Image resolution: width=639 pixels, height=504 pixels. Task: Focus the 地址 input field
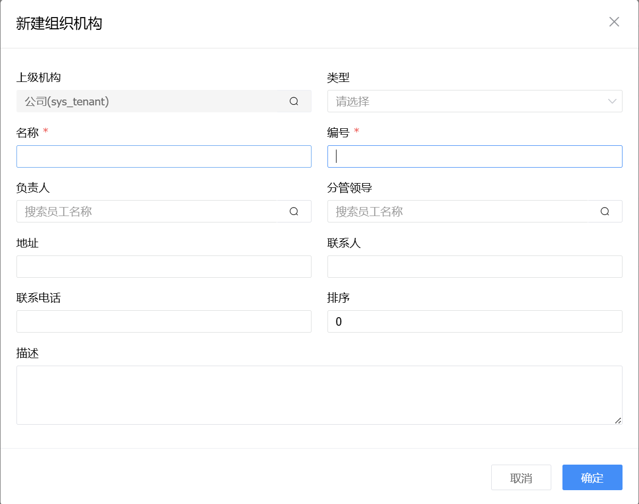click(164, 267)
